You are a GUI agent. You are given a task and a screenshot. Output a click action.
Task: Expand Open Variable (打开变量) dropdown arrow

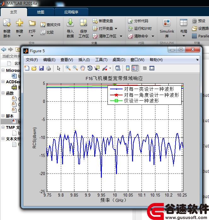coord(116,28)
